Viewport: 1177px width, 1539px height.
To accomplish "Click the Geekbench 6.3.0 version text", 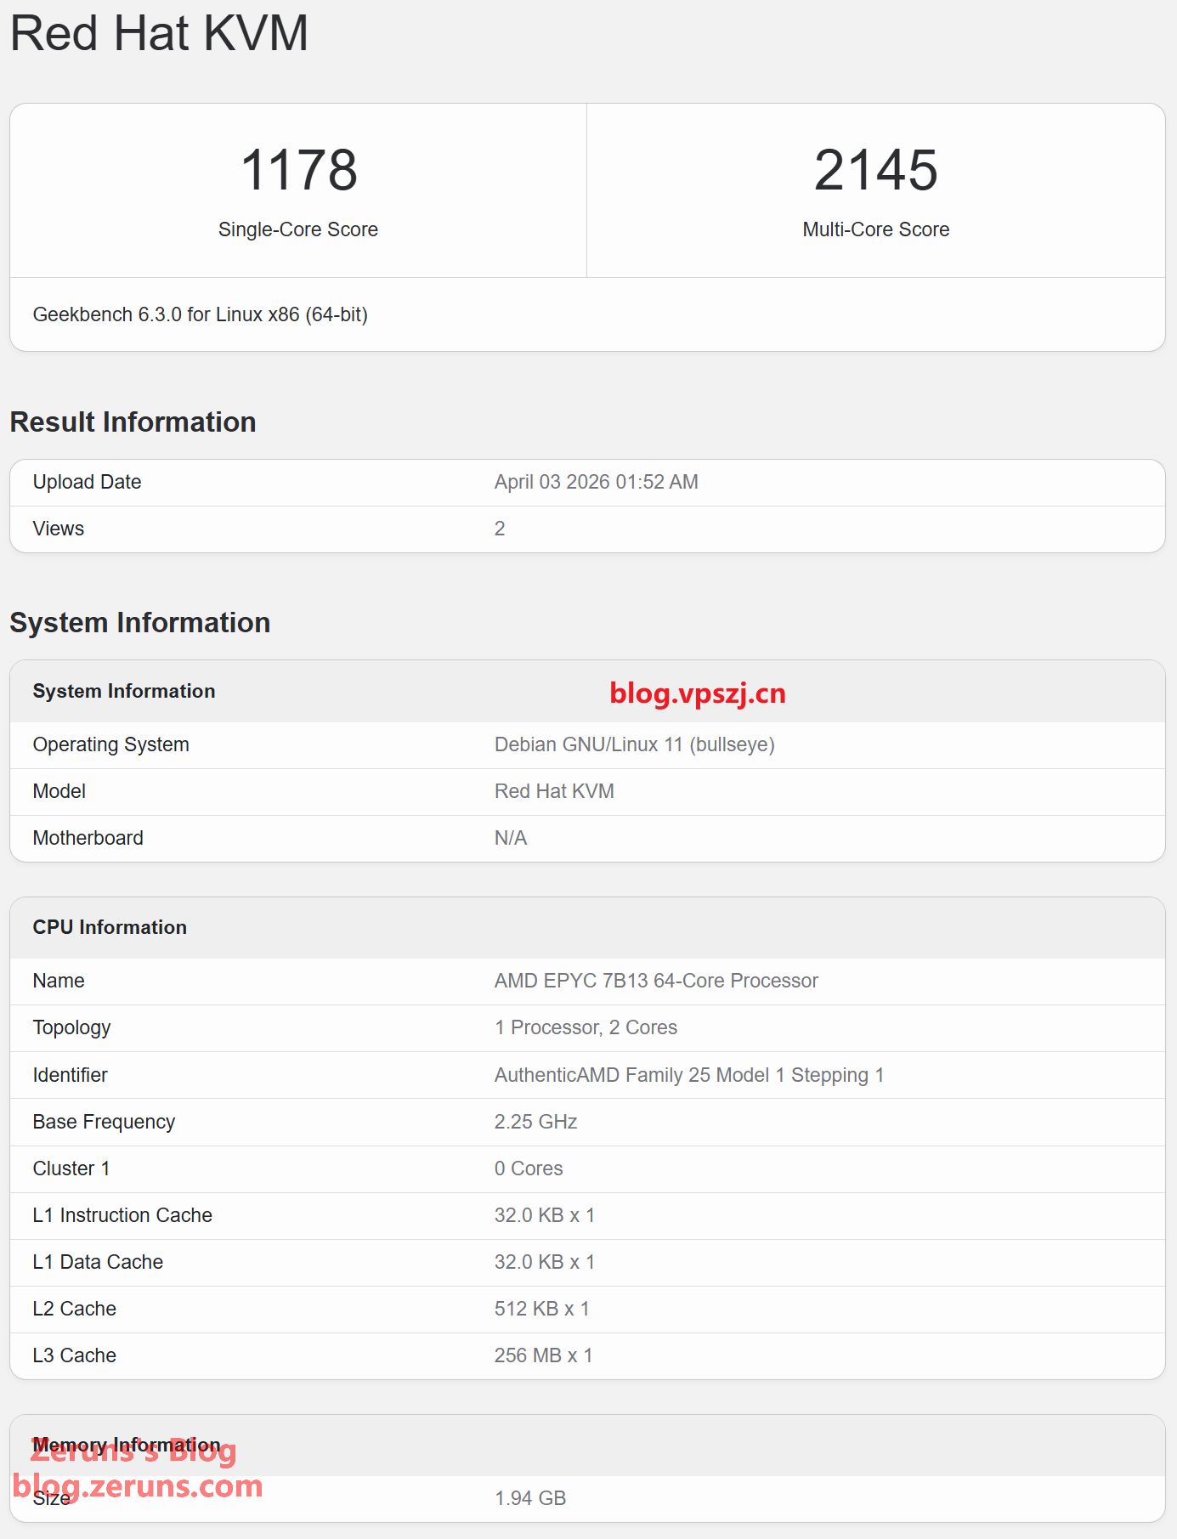I will point(200,314).
